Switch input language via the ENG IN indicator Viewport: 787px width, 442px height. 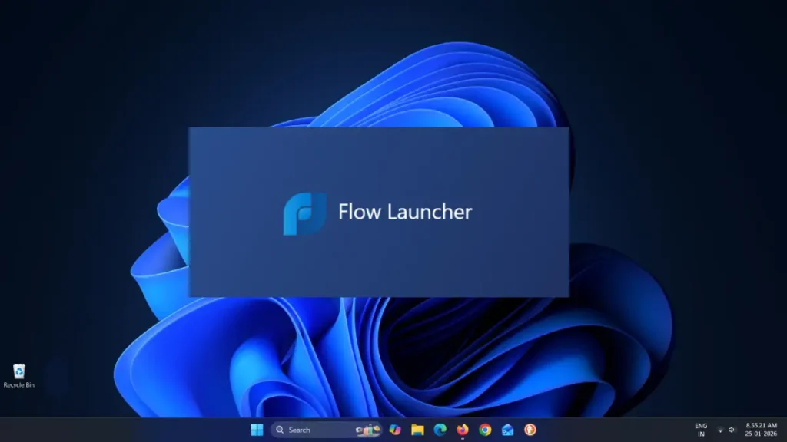tap(700, 430)
